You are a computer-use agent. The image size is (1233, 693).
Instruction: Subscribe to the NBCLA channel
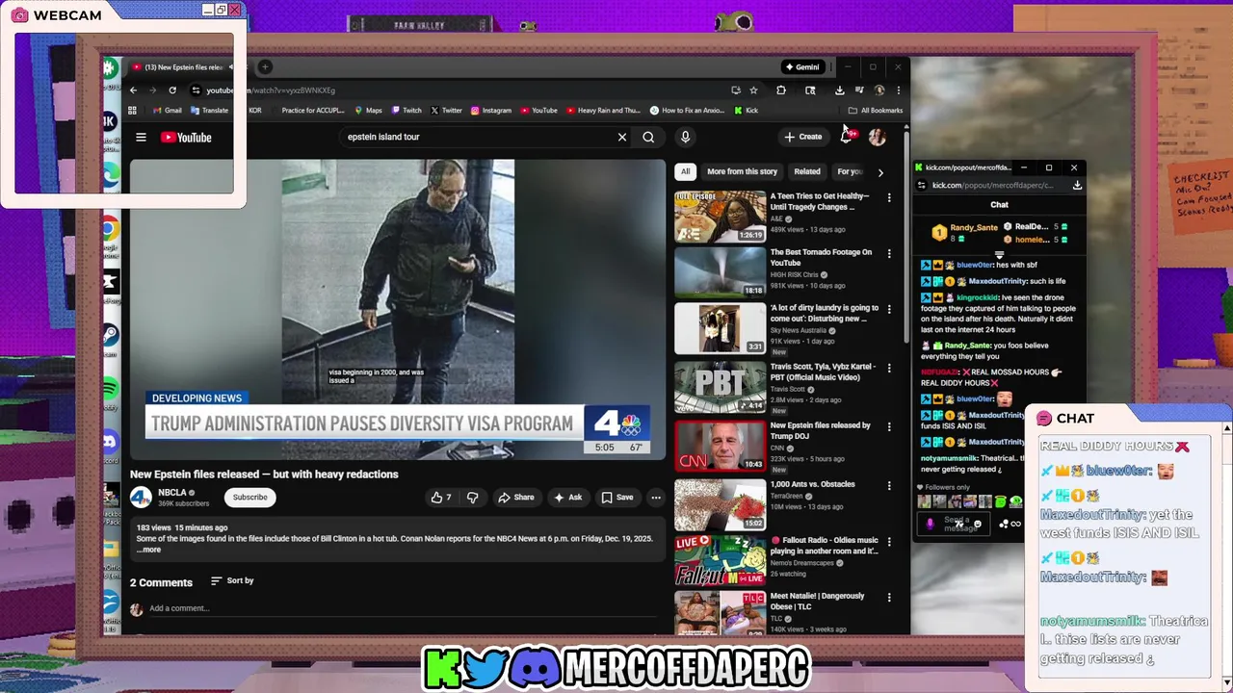click(x=249, y=498)
